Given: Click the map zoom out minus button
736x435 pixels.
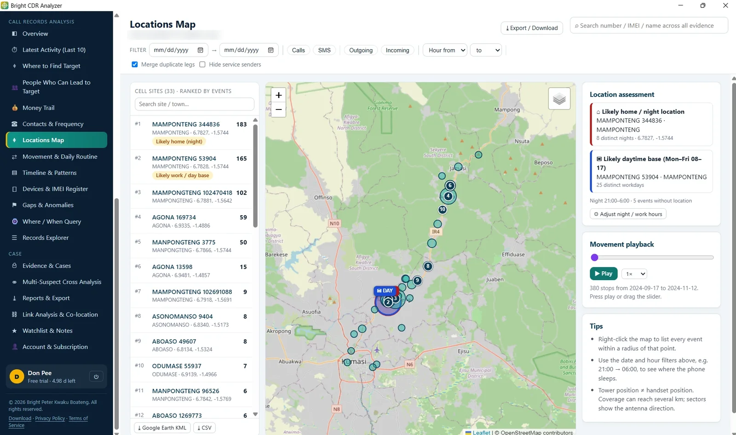Looking at the screenshot, I should [279, 109].
